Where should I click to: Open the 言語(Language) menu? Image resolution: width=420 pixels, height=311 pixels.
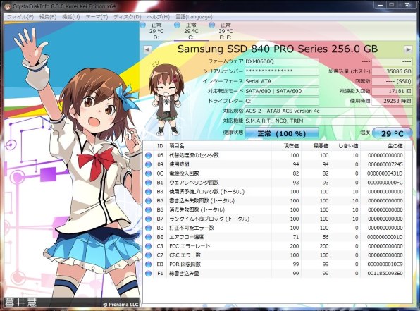click(194, 17)
